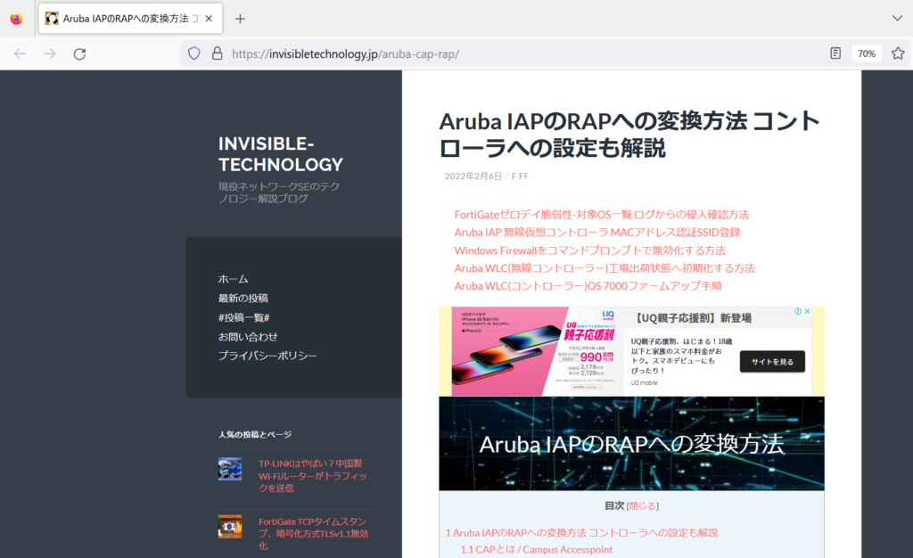Click FortiGate TCP post thumbnail image
Screen dimensions: 913x558
[x=230, y=527]
